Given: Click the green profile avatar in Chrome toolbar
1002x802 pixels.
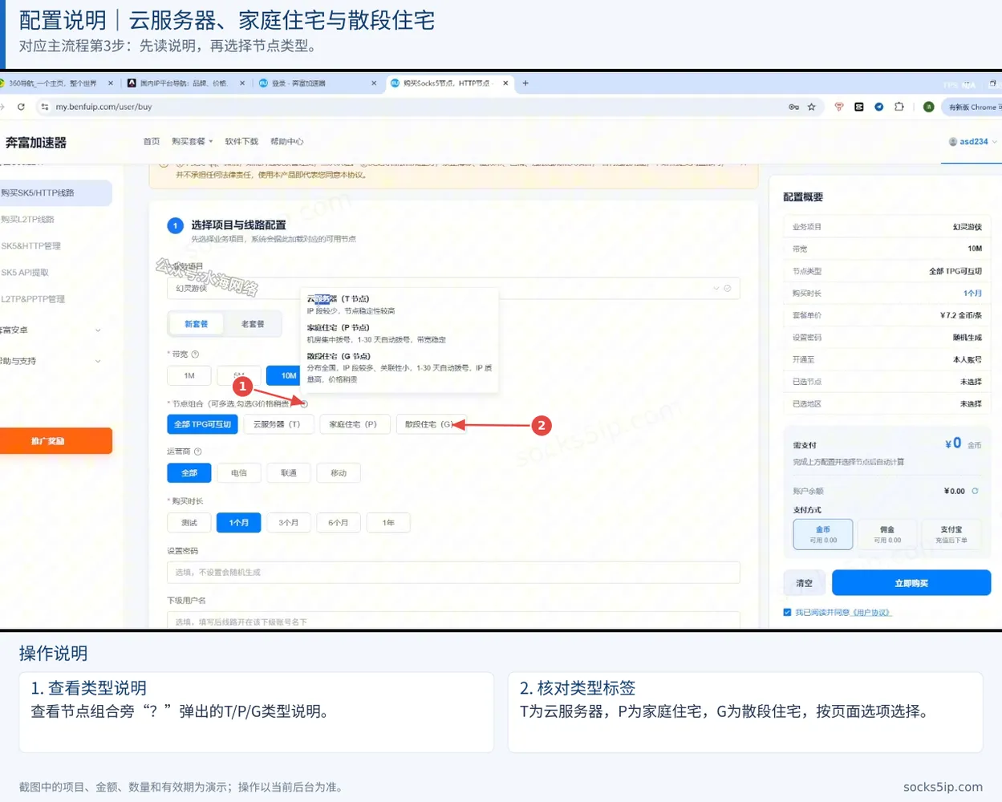Looking at the screenshot, I should tap(928, 107).
